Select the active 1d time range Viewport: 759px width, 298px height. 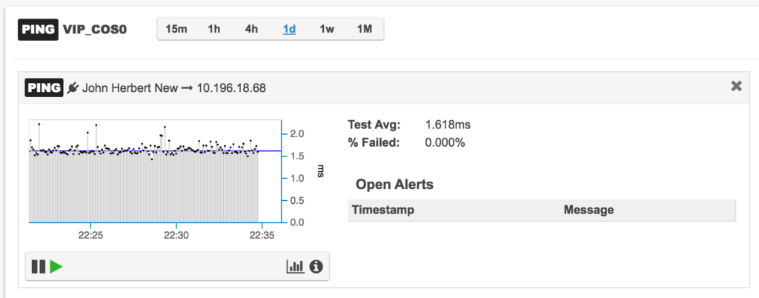tap(290, 29)
